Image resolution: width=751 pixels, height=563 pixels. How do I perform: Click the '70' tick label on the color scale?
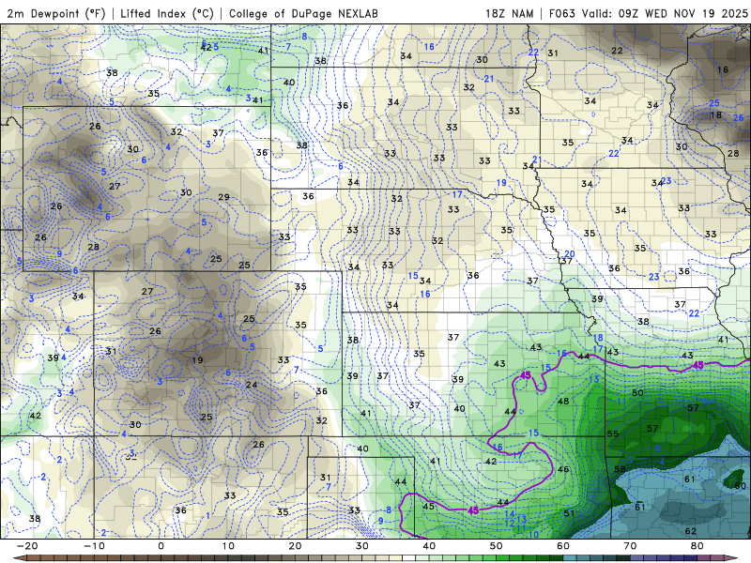click(630, 546)
